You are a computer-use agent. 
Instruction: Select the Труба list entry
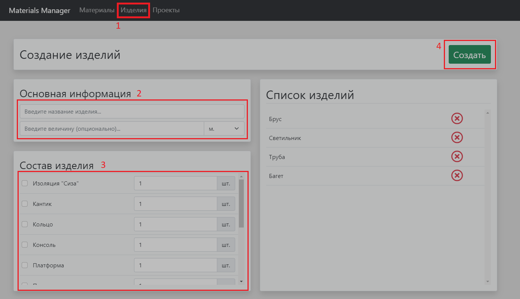(277, 157)
